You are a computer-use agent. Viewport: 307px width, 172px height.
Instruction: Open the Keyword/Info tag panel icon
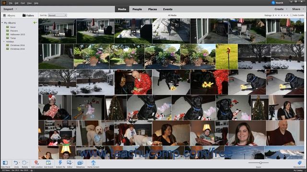pos(299,163)
